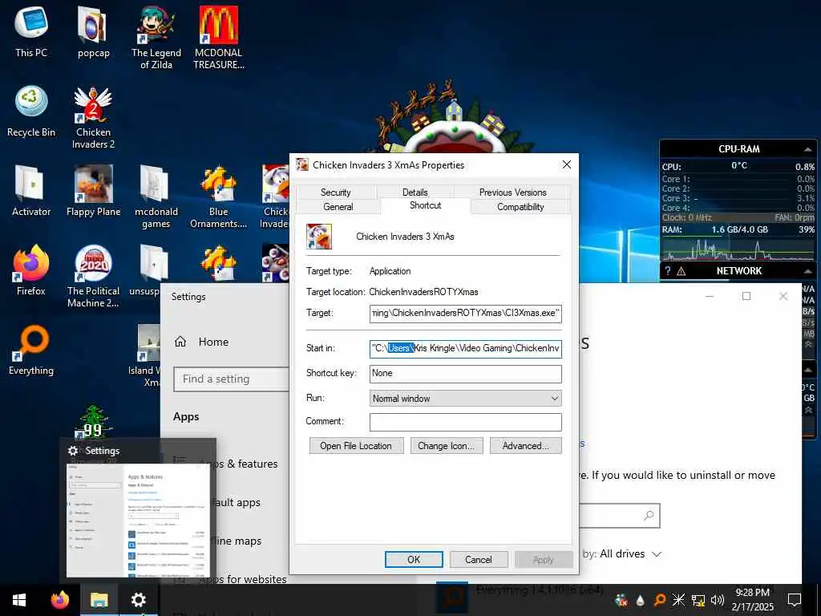Image resolution: width=821 pixels, height=616 pixels.
Task: Click the Settings taskbar preview thumbnail
Action: coord(139,520)
